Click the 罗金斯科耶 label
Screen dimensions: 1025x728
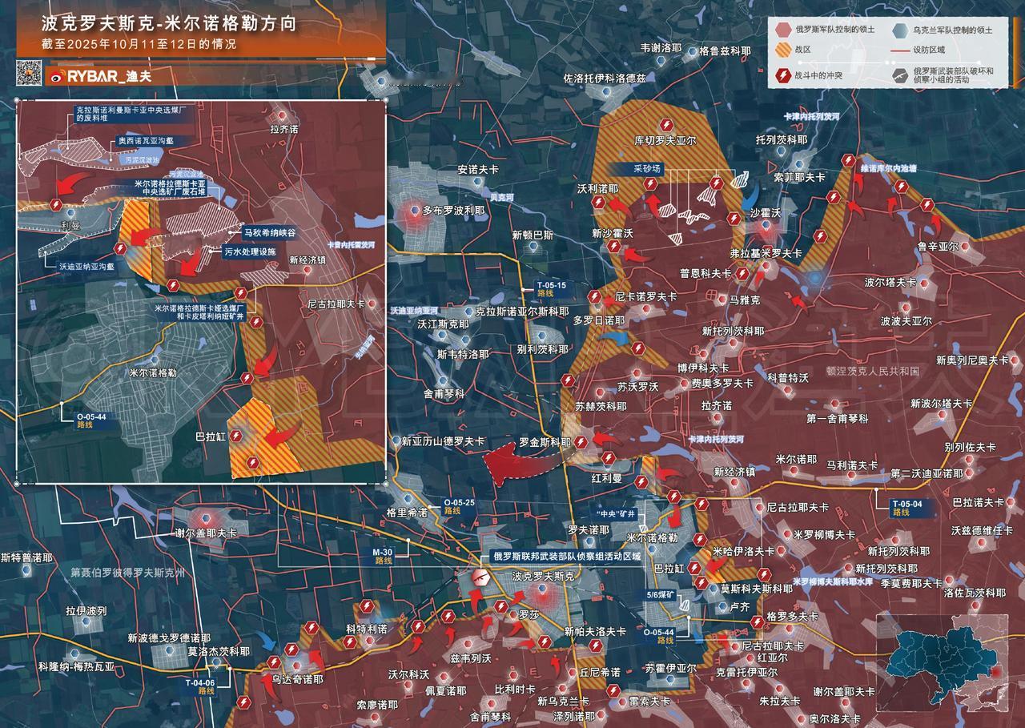(545, 442)
